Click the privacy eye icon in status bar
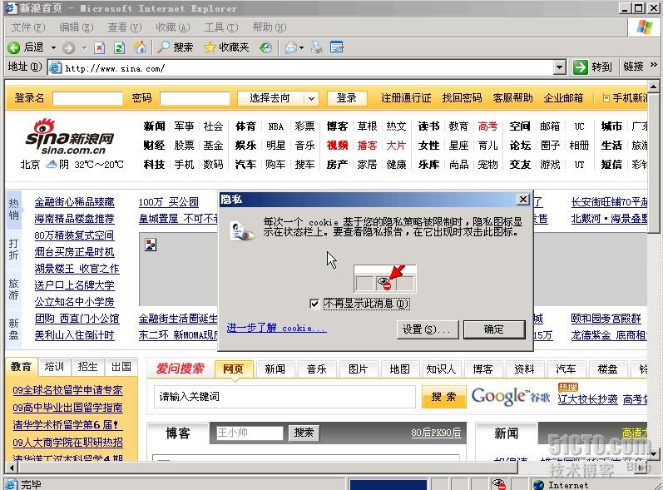 pos(499,484)
